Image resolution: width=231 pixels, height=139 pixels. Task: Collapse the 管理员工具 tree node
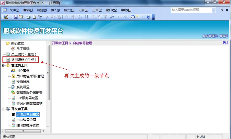click(x=3, y=65)
